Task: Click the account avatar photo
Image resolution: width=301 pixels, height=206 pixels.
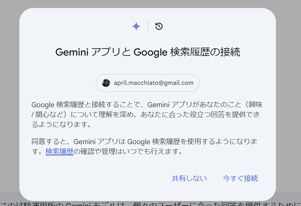Action: point(106,83)
